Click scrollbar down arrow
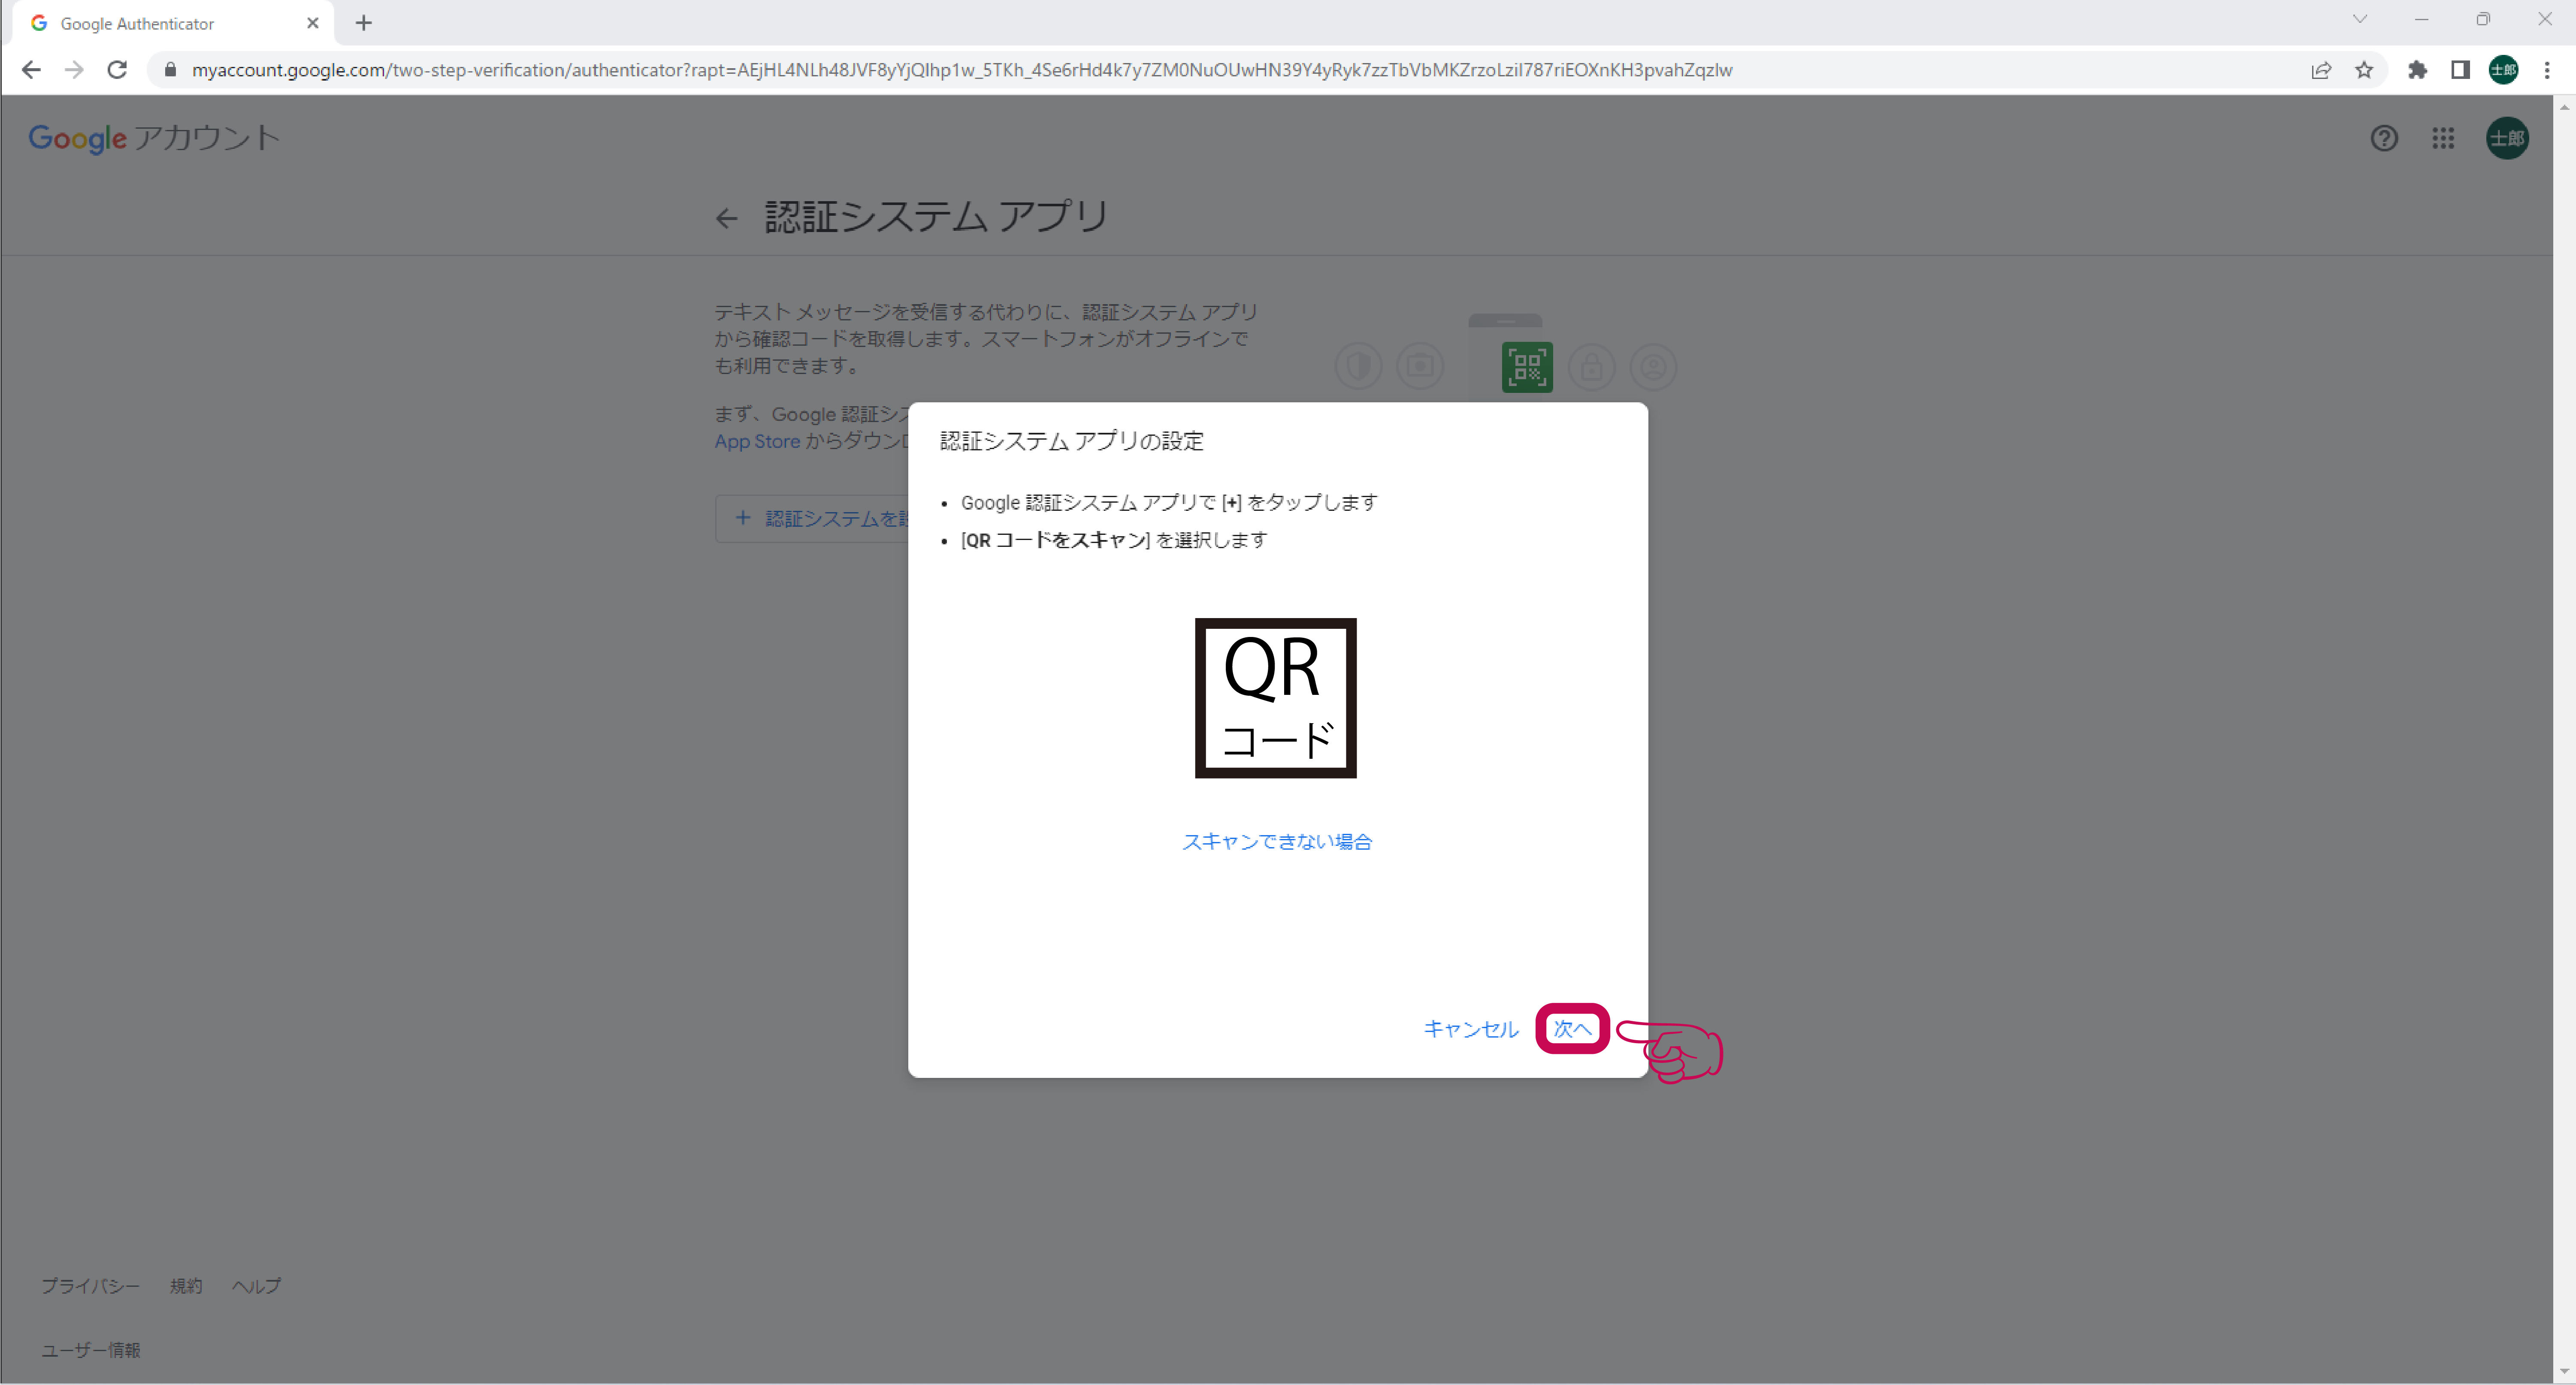The width and height of the screenshot is (2576, 1385). (x=2564, y=1373)
